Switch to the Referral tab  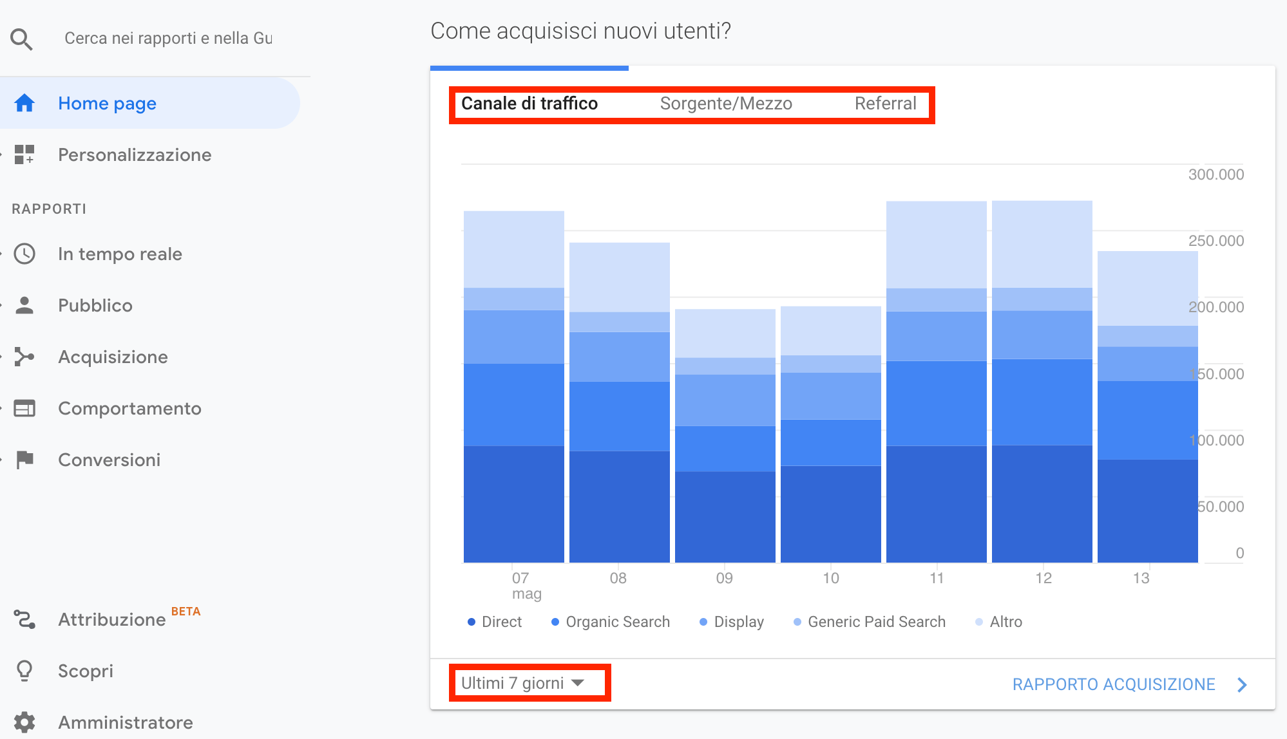tap(885, 104)
